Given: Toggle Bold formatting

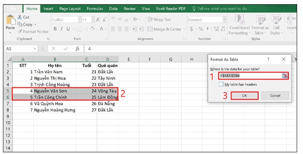Looking at the screenshot, I should coord(55,29).
